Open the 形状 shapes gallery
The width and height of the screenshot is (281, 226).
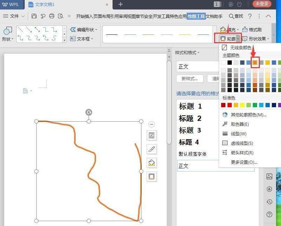(7, 34)
